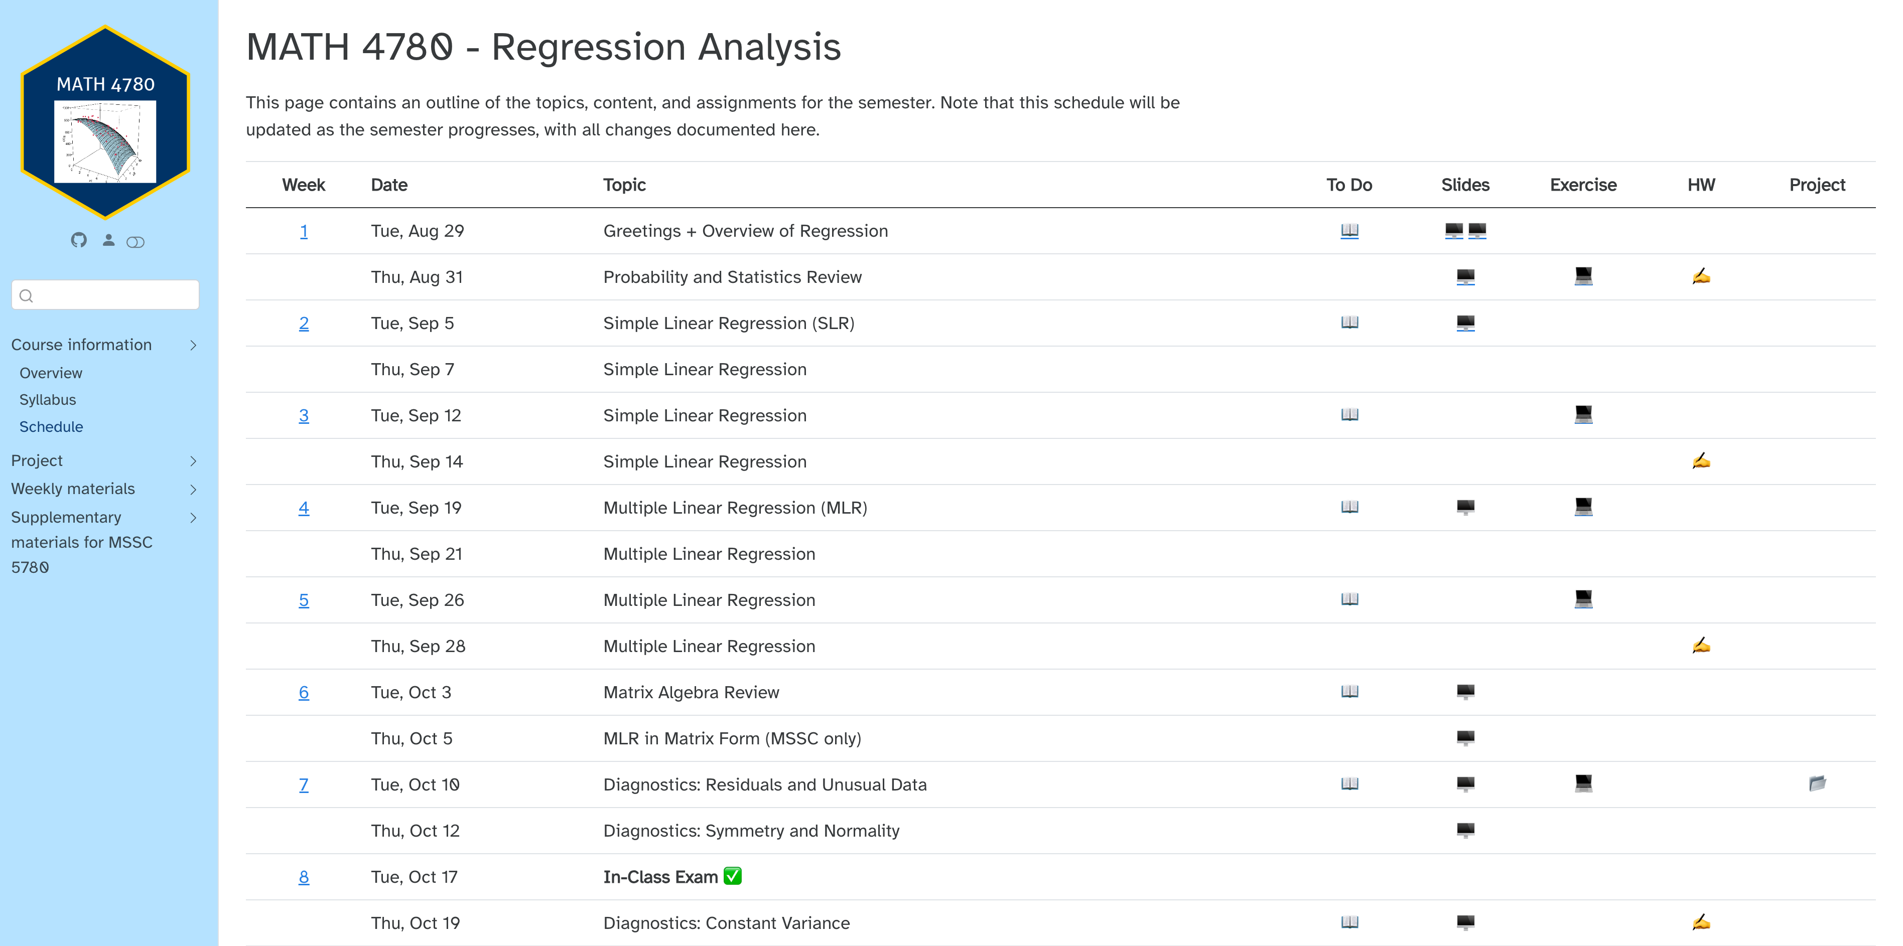
Task: Open the GitHub repository icon
Action: click(x=78, y=240)
